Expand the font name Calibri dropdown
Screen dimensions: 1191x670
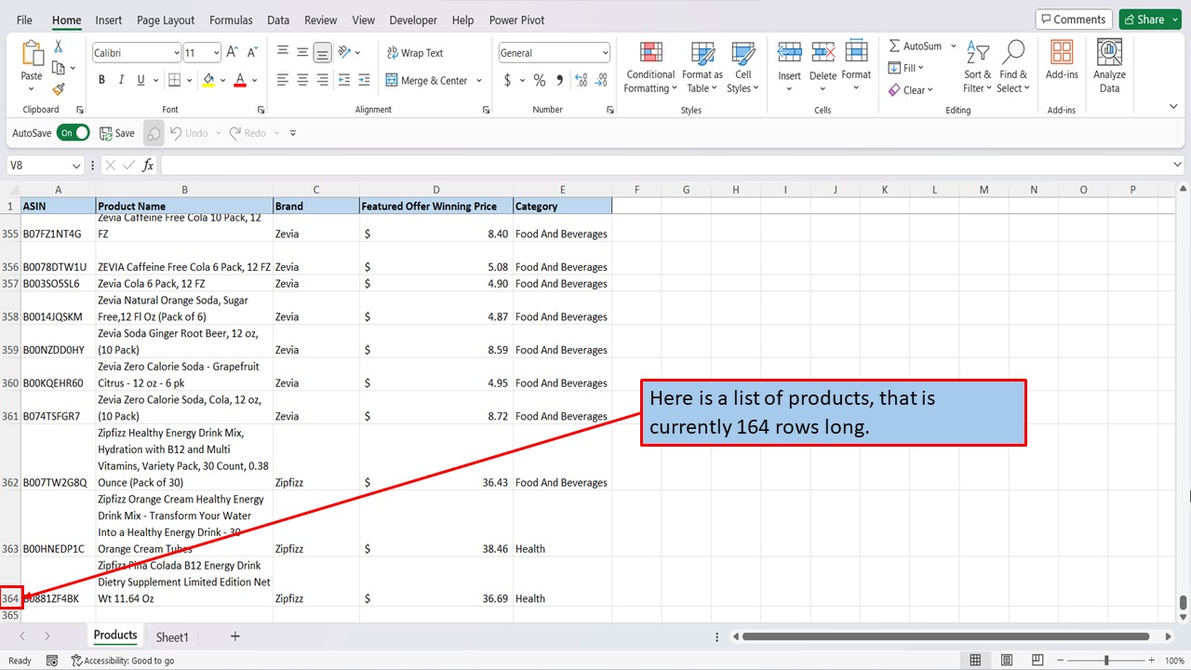(x=176, y=53)
